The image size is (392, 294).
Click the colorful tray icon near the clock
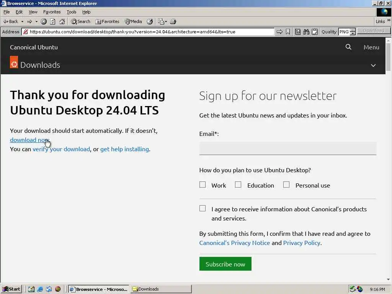pyautogui.click(x=360, y=289)
